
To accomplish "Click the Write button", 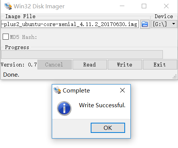I will pos(125,65).
